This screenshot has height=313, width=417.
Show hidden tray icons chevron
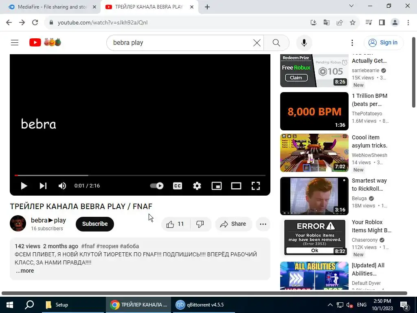(330, 305)
